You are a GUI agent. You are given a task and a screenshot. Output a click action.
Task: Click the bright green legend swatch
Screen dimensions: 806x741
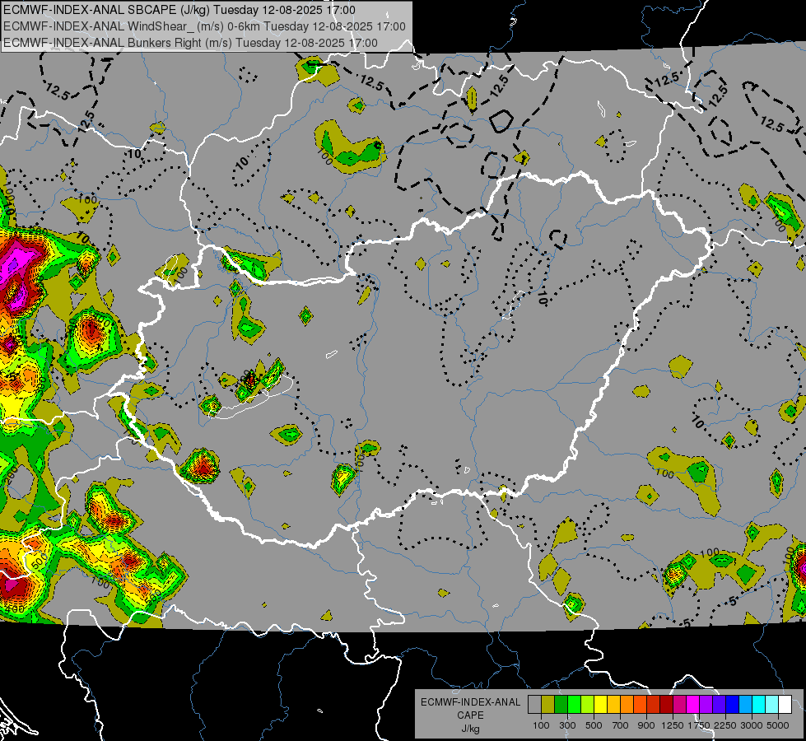(x=575, y=704)
